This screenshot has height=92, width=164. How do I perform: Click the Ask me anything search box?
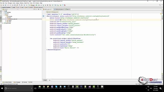point(19,88)
